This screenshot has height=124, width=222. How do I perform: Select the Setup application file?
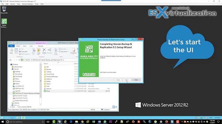coord(48,91)
